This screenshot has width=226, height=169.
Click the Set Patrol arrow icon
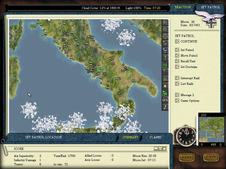[x=177, y=50]
